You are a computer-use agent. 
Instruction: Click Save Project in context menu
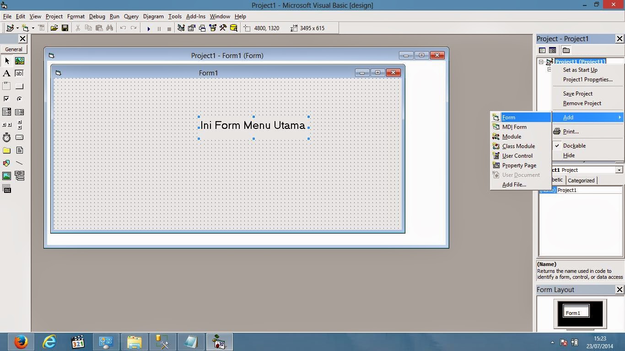pyautogui.click(x=588, y=94)
